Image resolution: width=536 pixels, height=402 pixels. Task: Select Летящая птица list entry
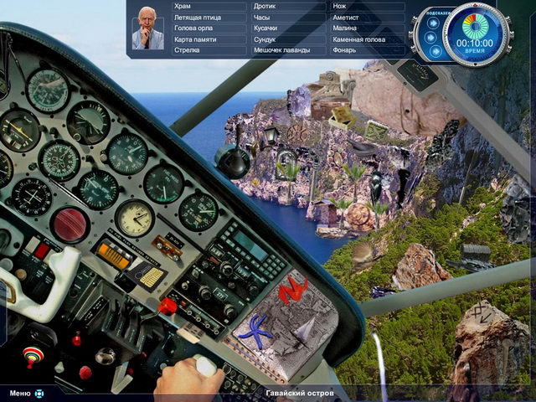(x=197, y=18)
